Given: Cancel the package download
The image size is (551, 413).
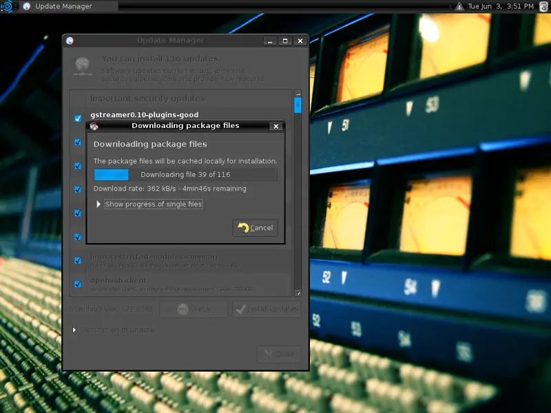Looking at the screenshot, I should tap(255, 228).
